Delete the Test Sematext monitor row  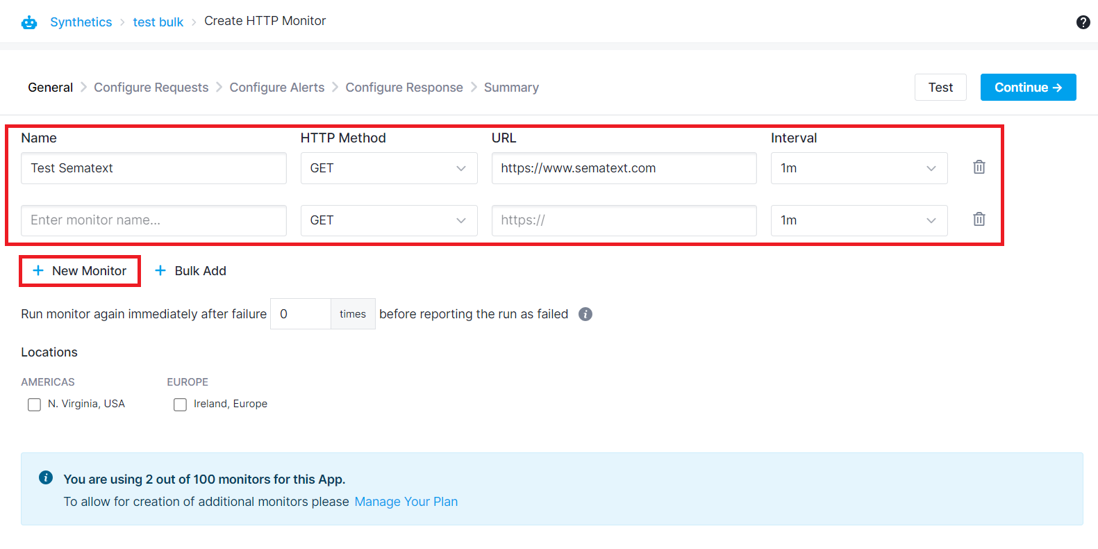tap(979, 167)
